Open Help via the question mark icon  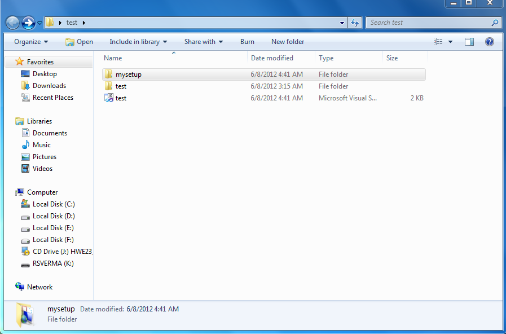(490, 42)
